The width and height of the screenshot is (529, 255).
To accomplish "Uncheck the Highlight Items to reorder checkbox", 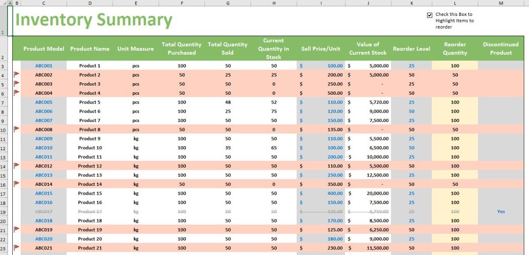I will tap(430, 15).
